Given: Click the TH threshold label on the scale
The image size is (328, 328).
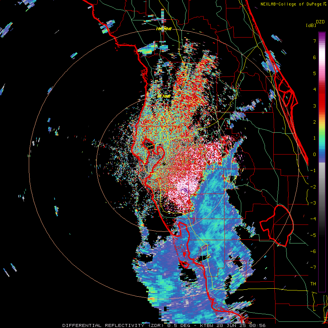Looking at the screenshot, I should coord(313,284).
